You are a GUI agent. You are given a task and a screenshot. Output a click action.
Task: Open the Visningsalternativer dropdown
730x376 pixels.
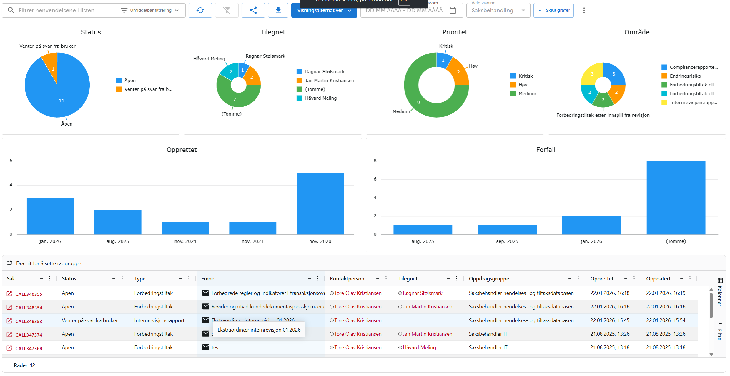coord(324,11)
